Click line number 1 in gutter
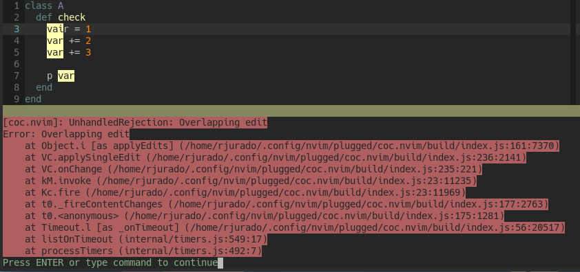The height and width of the screenshot is (272, 580). point(17,6)
